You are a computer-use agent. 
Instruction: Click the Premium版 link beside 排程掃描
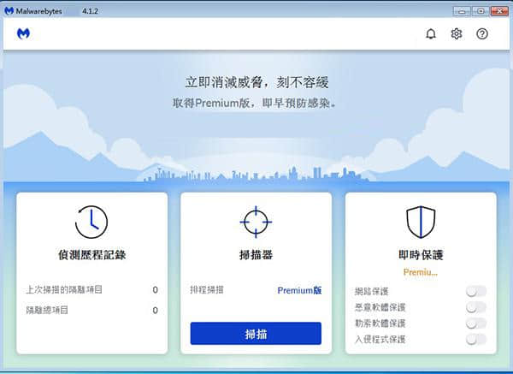(299, 290)
